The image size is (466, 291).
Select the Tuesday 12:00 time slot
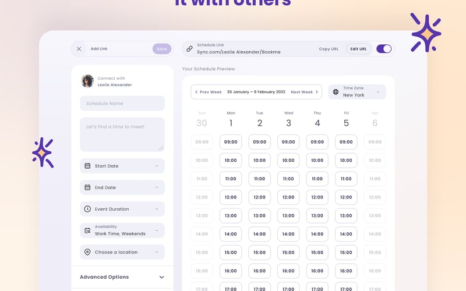tap(259, 197)
